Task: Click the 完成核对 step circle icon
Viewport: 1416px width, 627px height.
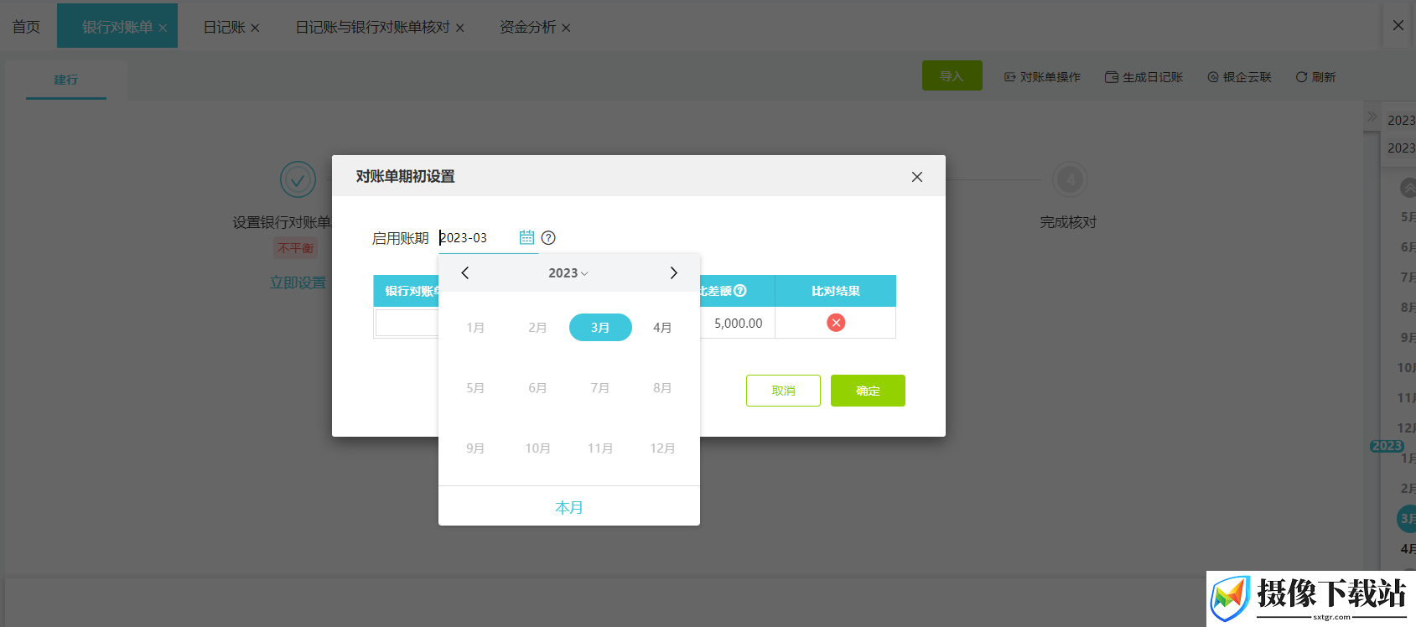Action: (1070, 179)
